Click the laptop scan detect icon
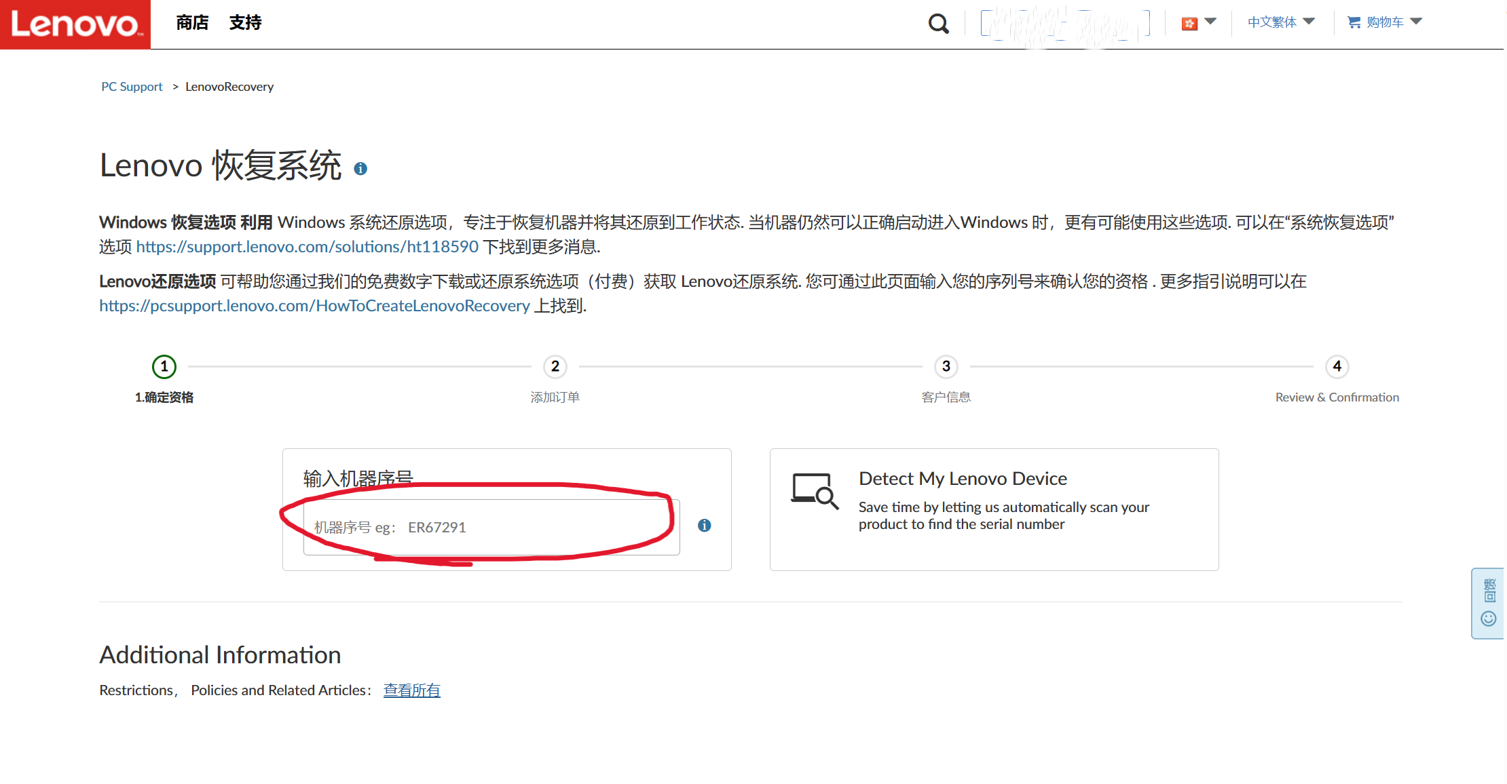The height and width of the screenshot is (784, 1507). [x=815, y=491]
